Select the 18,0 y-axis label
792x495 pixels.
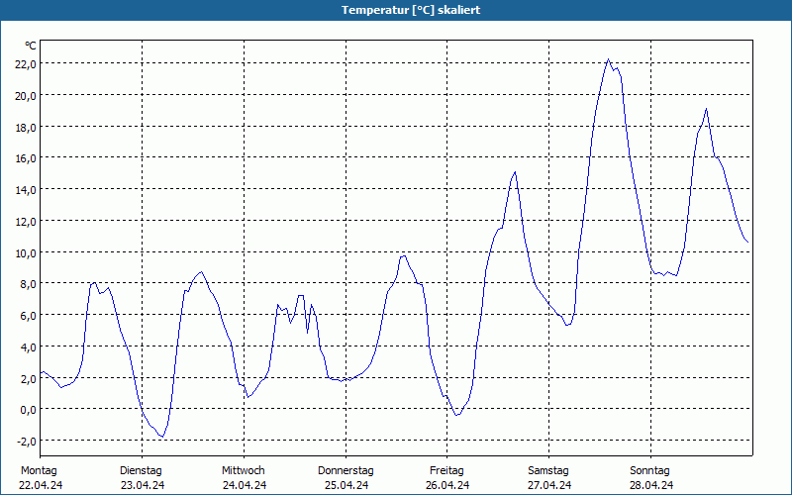(26, 128)
